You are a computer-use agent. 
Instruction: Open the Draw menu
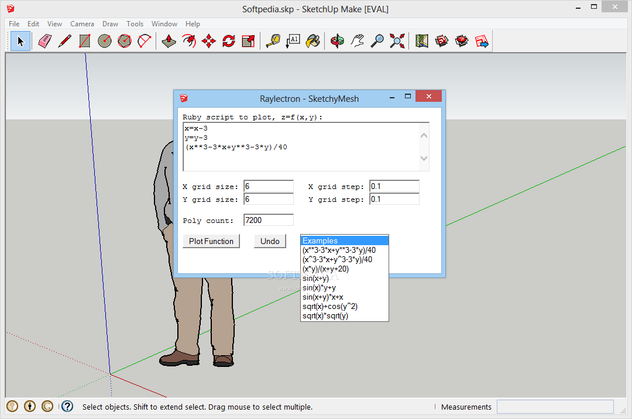tap(110, 24)
